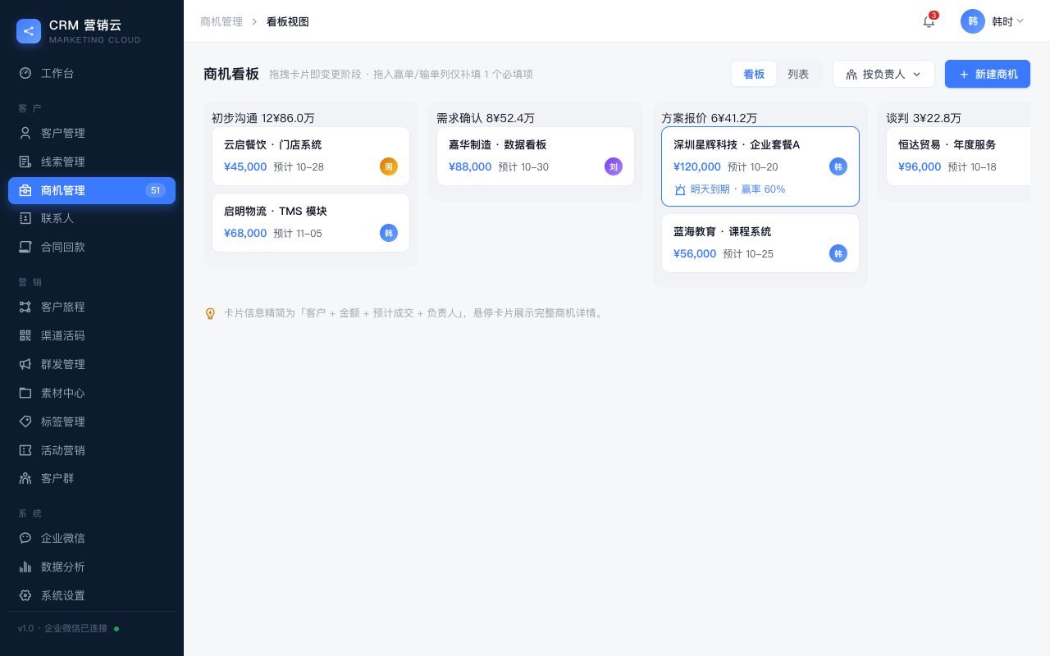Click the 客户旅程 journey icon
The width and height of the screenshot is (1050, 656).
pos(25,307)
